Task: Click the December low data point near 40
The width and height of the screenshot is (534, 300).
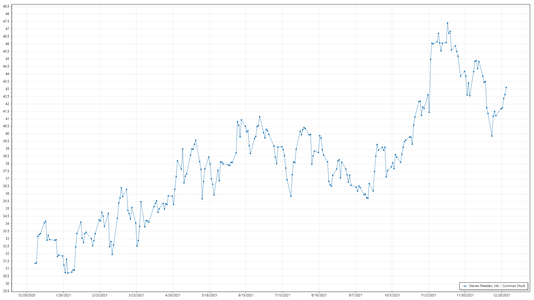Action: coord(492,136)
